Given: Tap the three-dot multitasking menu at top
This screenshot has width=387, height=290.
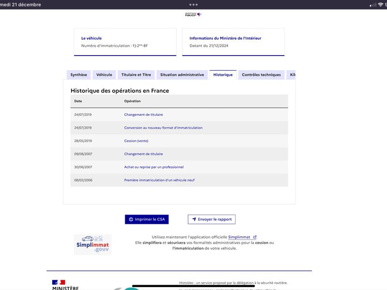Looking at the screenshot, I should pyautogui.click(x=193, y=5).
